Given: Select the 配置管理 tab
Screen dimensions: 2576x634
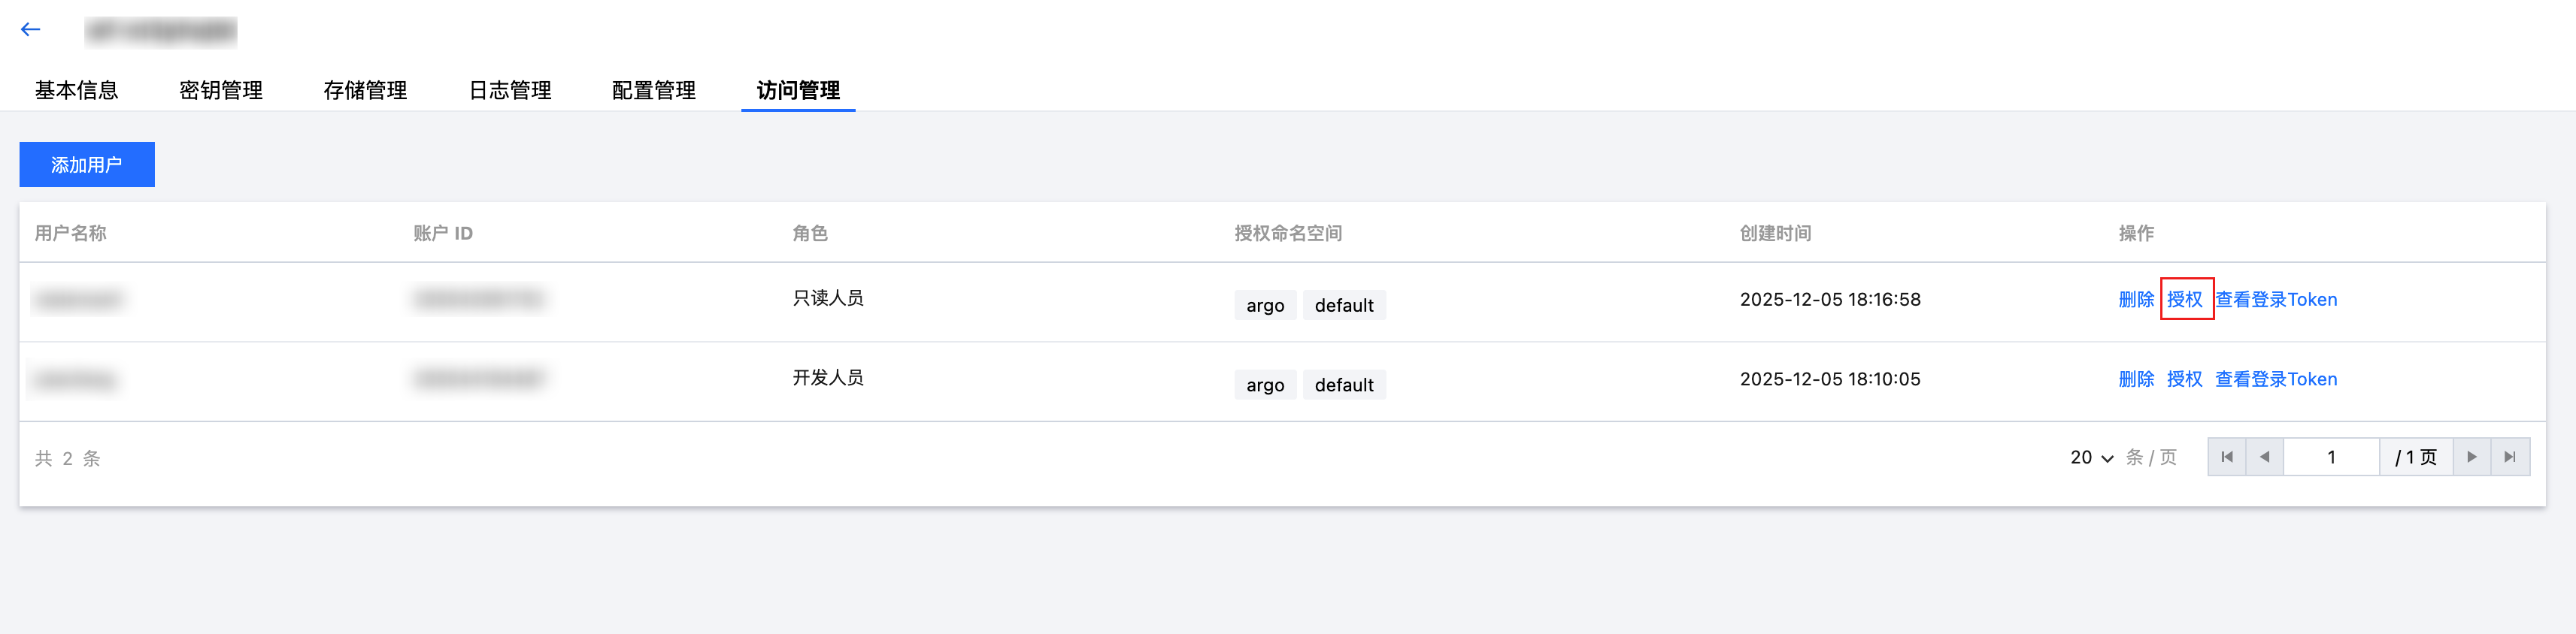Looking at the screenshot, I should coord(654,91).
